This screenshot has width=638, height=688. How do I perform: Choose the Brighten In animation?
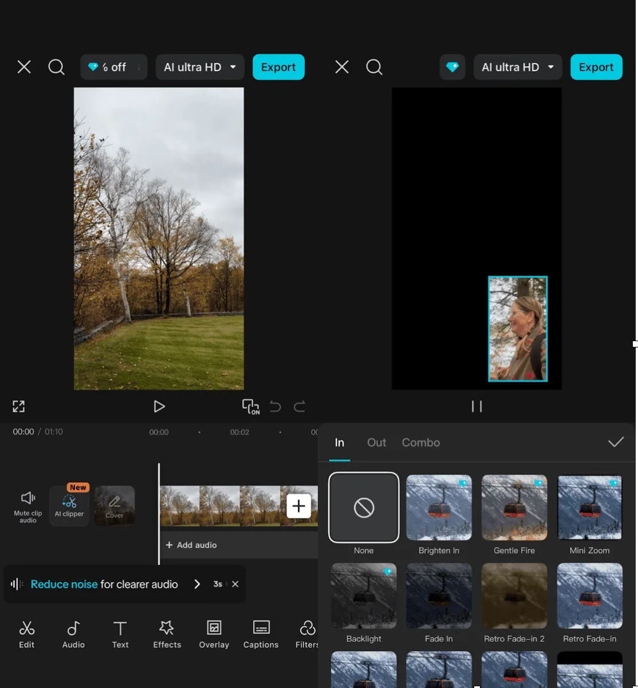(x=439, y=507)
